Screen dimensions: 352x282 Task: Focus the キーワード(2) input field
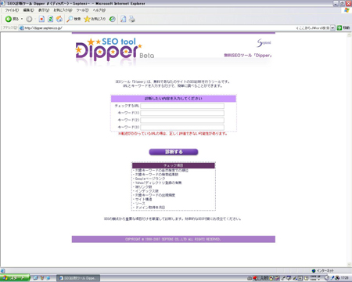(x=182, y=120)
